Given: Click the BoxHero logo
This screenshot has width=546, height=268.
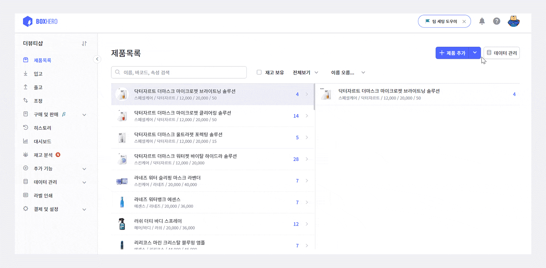Looking at the screenshot, I should (40, 21).
